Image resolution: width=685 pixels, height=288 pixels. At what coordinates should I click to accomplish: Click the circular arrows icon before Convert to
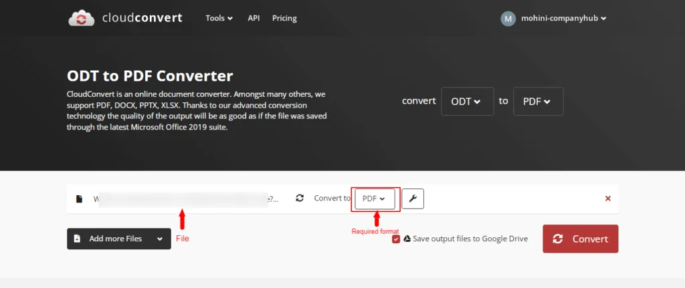coord(300,198)
